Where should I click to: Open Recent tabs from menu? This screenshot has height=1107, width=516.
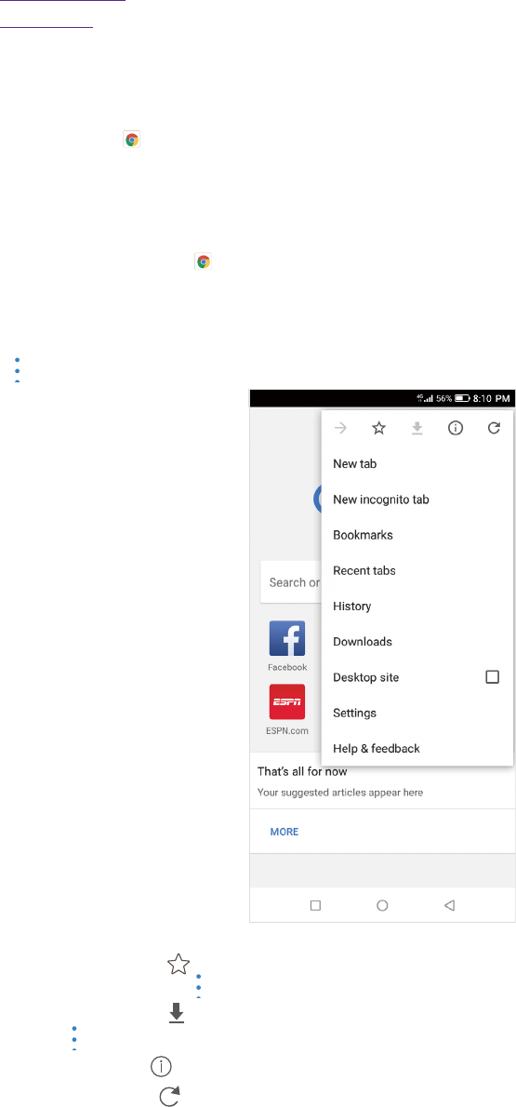(417, 570)
